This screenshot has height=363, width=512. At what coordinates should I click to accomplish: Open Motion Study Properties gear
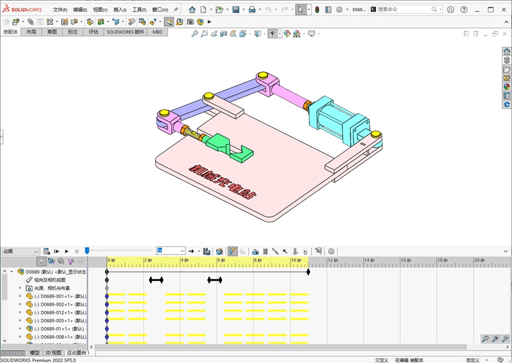pyautogui.click(x=331, y=251)
